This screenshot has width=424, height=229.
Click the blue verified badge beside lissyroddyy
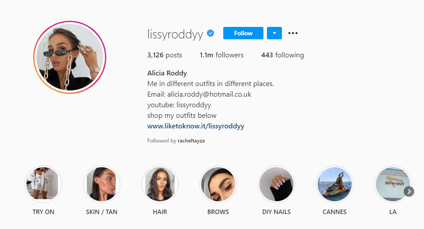tap(210, 33)
